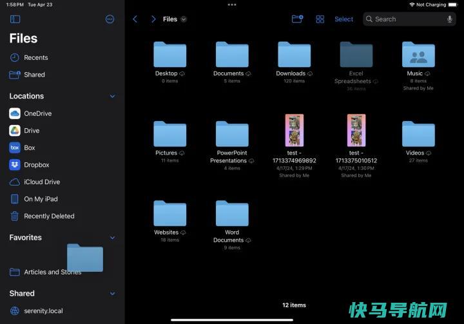Open the Desktop folder

click(170, 55)
